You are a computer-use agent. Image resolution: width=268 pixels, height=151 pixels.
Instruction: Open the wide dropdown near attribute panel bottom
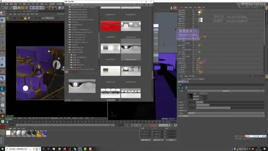coord(226,113)
